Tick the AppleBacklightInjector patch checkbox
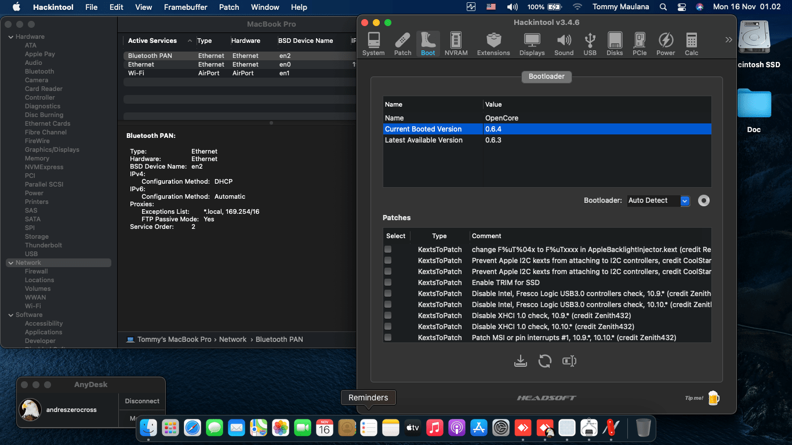The image size is (792, 445). coord(388,249)
